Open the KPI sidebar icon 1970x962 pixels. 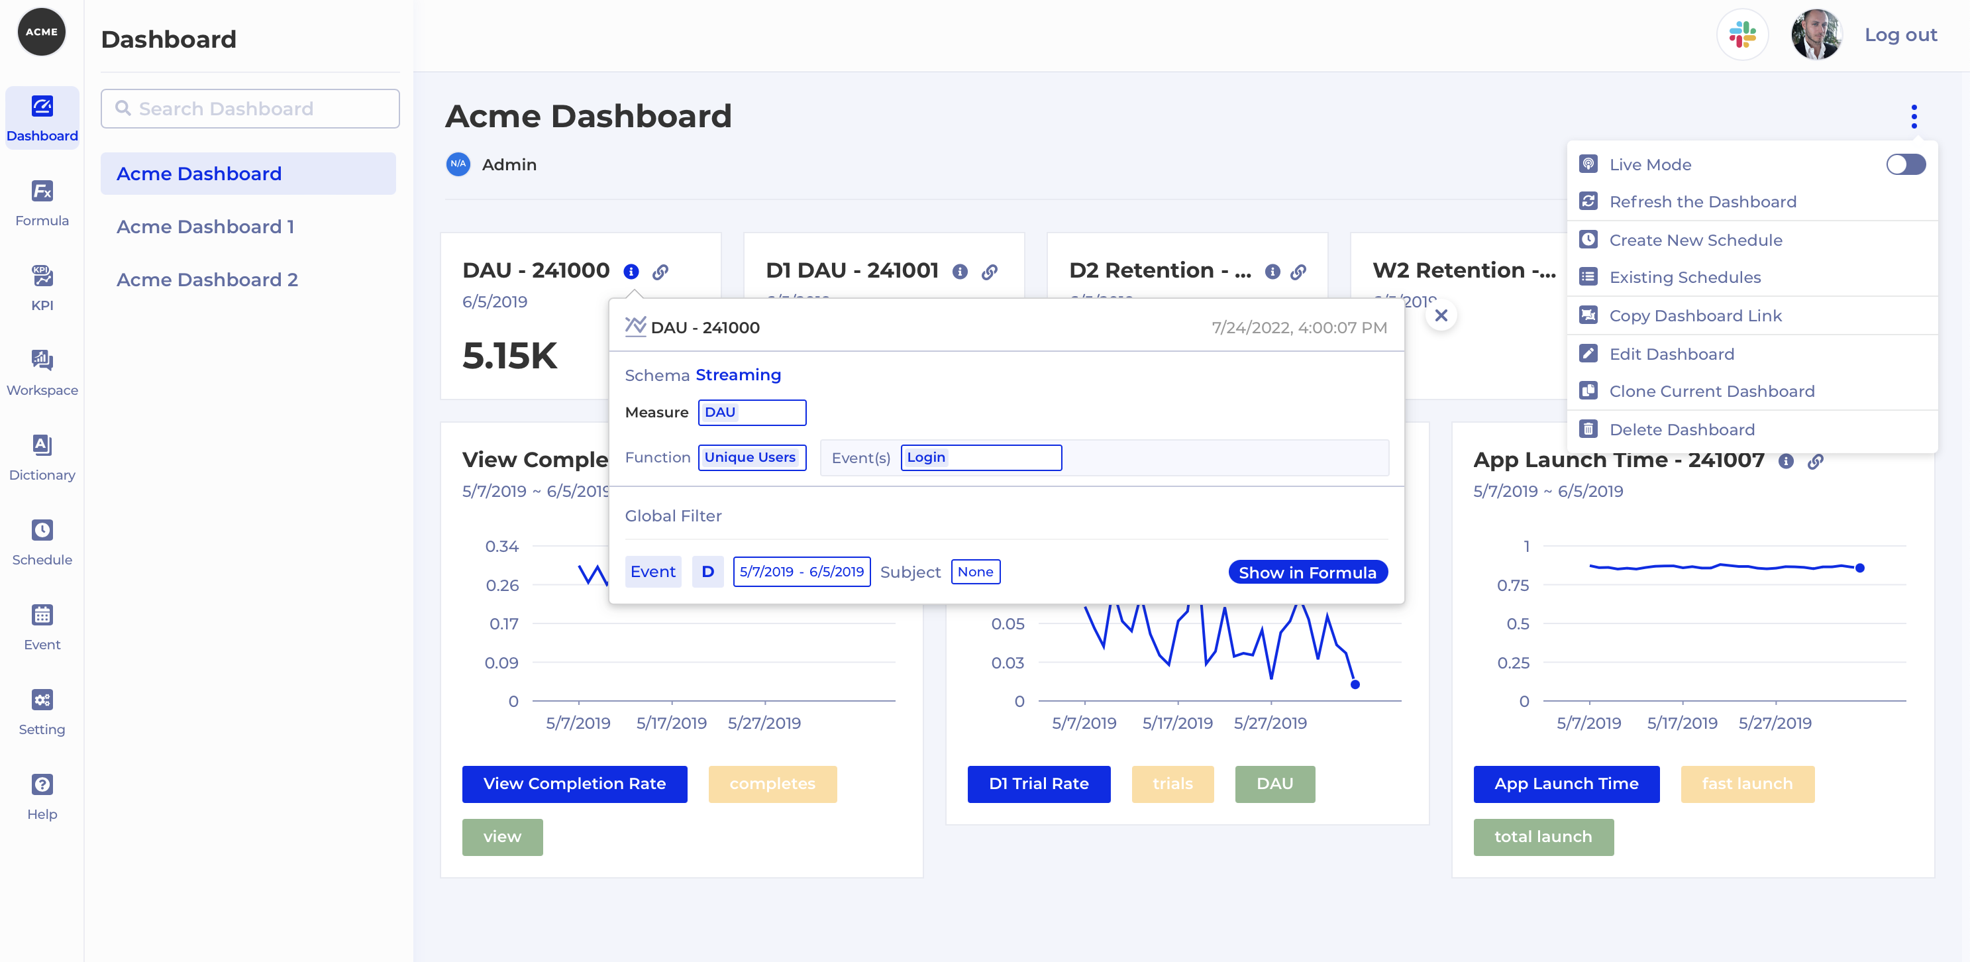coord(42,288)
